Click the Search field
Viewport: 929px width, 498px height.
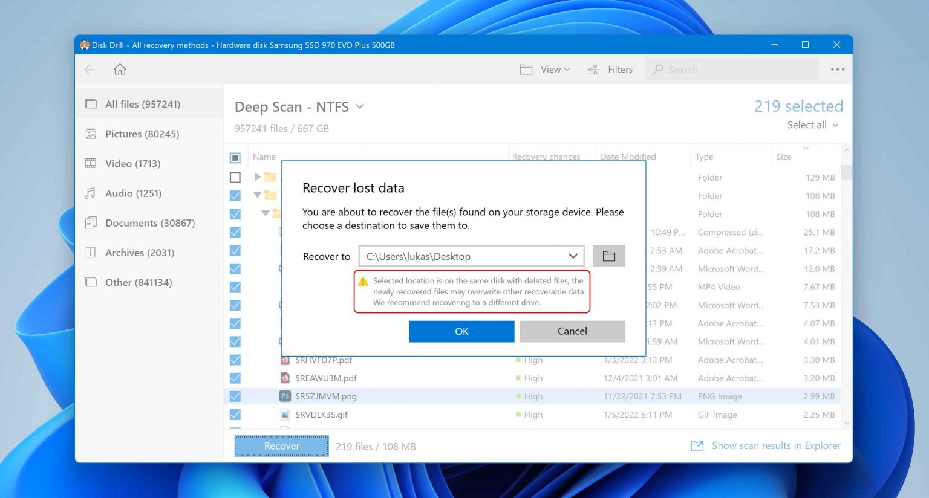(x=732, y=70)
